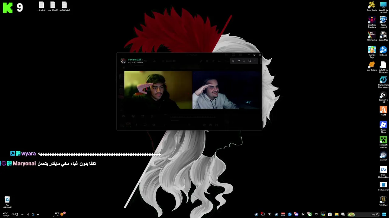This screenshot has height=218, width=389.
Task: Select the Call of Duty Modern shortcut
Action: tap(383, 67)
